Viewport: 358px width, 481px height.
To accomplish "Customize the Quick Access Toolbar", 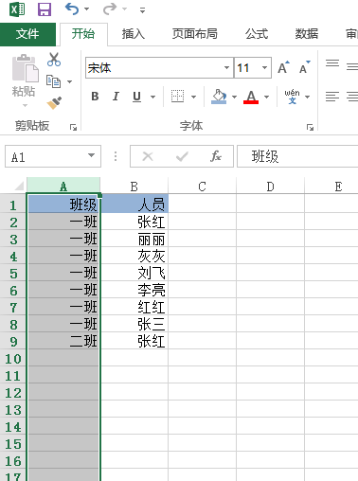I will click(x=142, y=10).
